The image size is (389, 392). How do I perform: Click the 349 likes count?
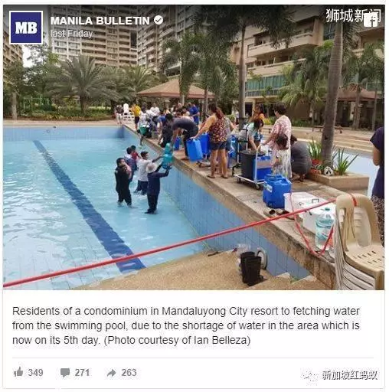pyautogui.click(x=35, y=373)
